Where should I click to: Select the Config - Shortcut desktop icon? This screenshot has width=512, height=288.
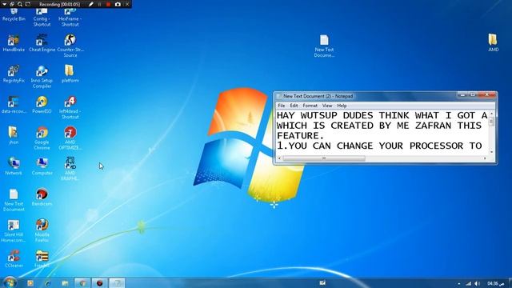tap(42, 17)
